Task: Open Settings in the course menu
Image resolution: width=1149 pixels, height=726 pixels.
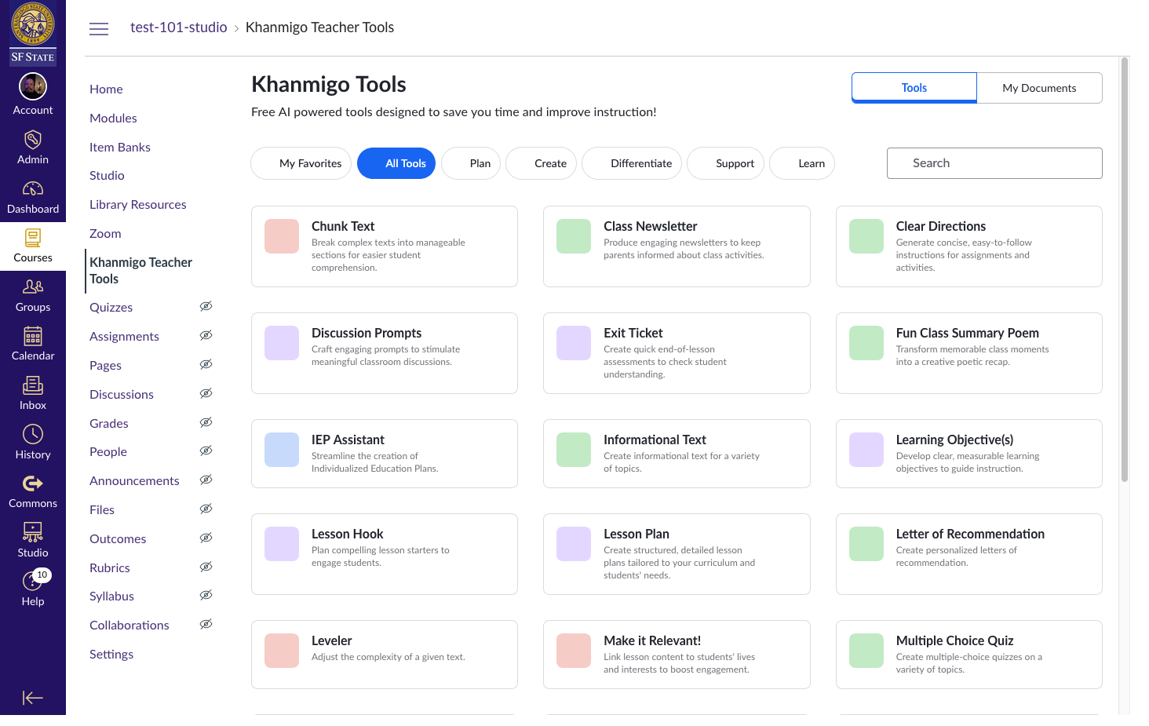Action: (111, 655)
